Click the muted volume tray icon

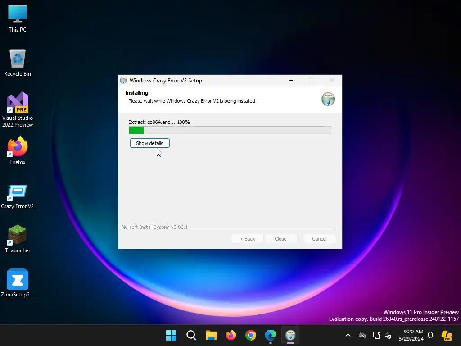(x=388, y=335)
